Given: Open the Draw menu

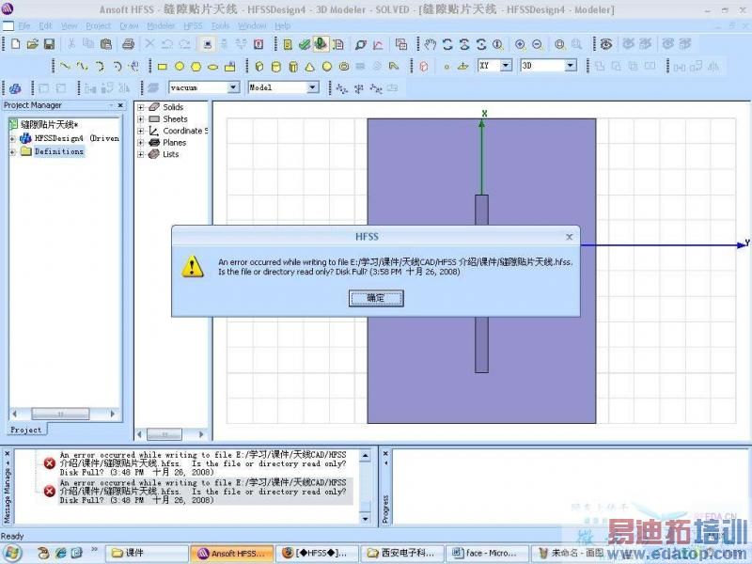Looking at the screenshot, I should 129,26.
